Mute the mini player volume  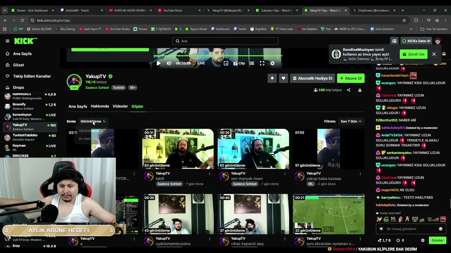[169, 63]
